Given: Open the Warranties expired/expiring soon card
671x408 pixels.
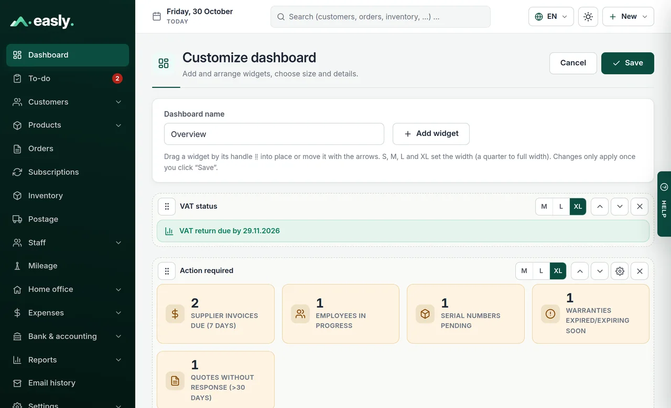Looking at the screenshot, I should click(591, 314).
